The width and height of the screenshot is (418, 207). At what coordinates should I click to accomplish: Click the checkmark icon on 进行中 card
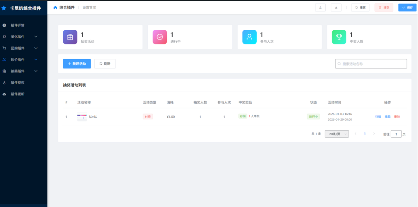[160, 37]
